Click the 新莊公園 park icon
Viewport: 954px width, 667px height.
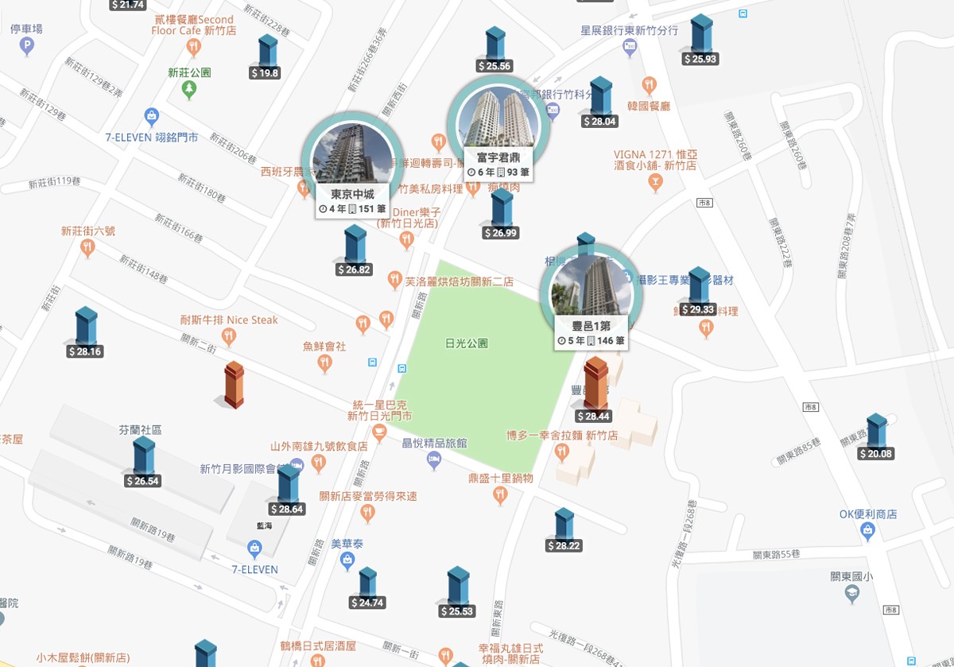tap(188, 90)
